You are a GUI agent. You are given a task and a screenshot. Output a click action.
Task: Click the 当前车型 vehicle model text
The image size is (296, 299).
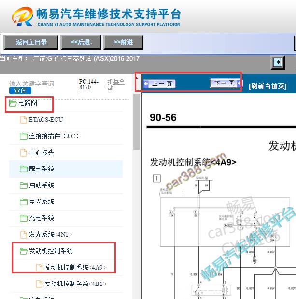(70, 58)
